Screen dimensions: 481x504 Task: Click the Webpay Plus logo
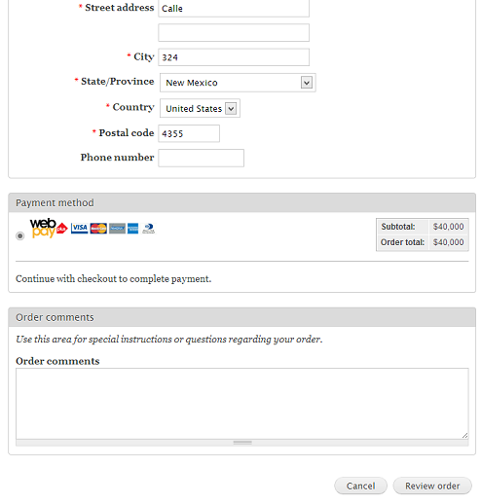[49, 228]
